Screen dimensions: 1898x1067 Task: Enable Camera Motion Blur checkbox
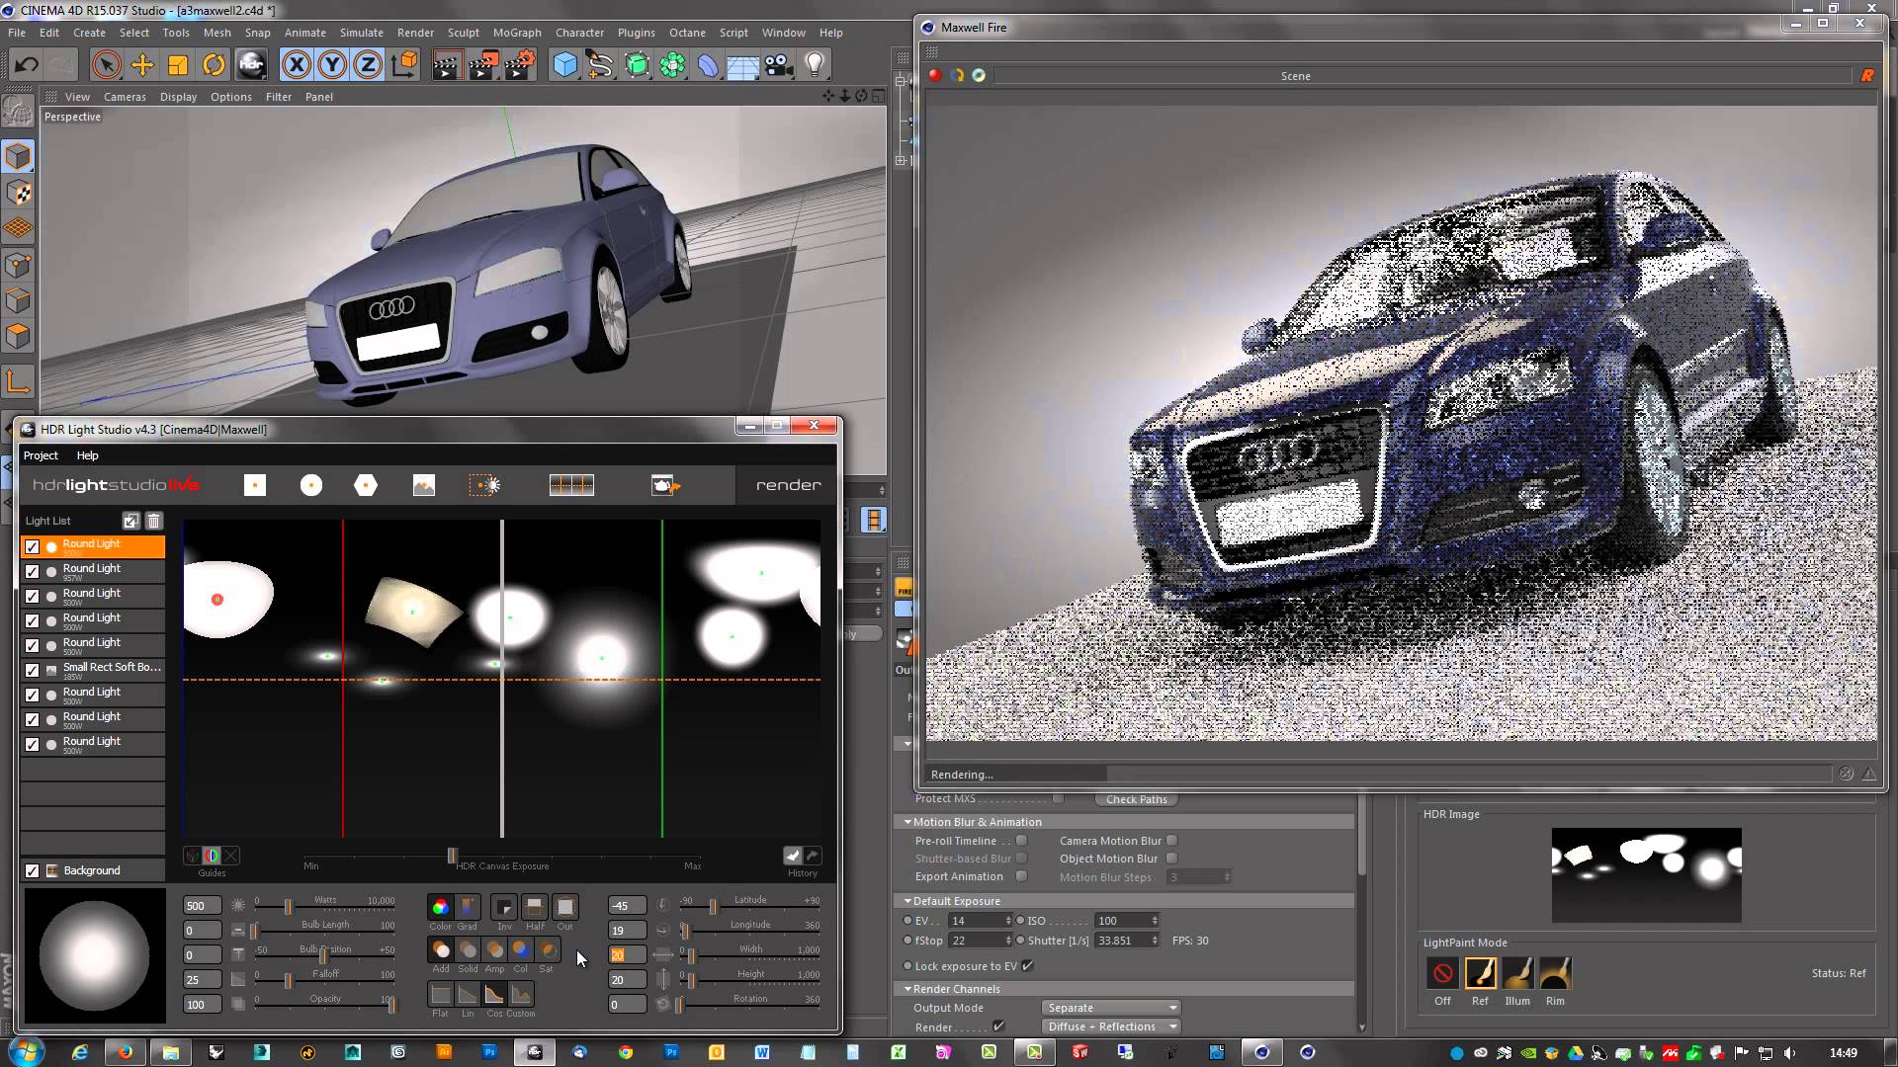pos(1170,841)
